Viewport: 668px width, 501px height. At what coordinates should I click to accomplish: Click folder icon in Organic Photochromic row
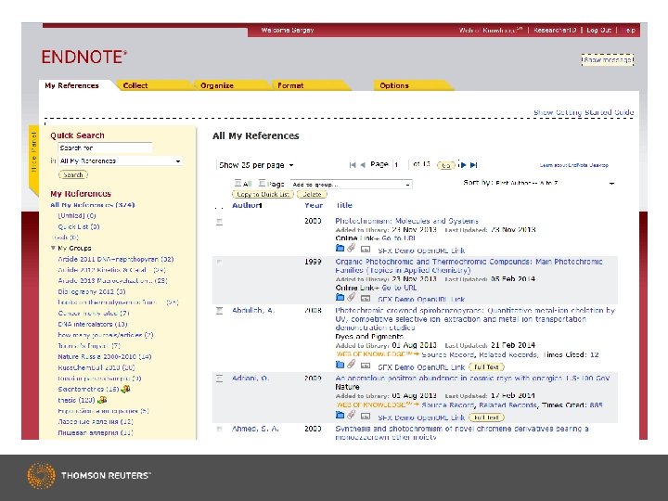(340, 298)
